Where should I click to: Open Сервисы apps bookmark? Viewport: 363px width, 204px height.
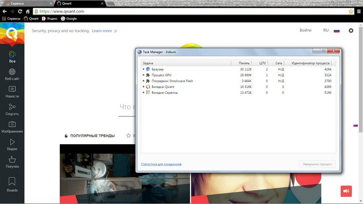11,19
